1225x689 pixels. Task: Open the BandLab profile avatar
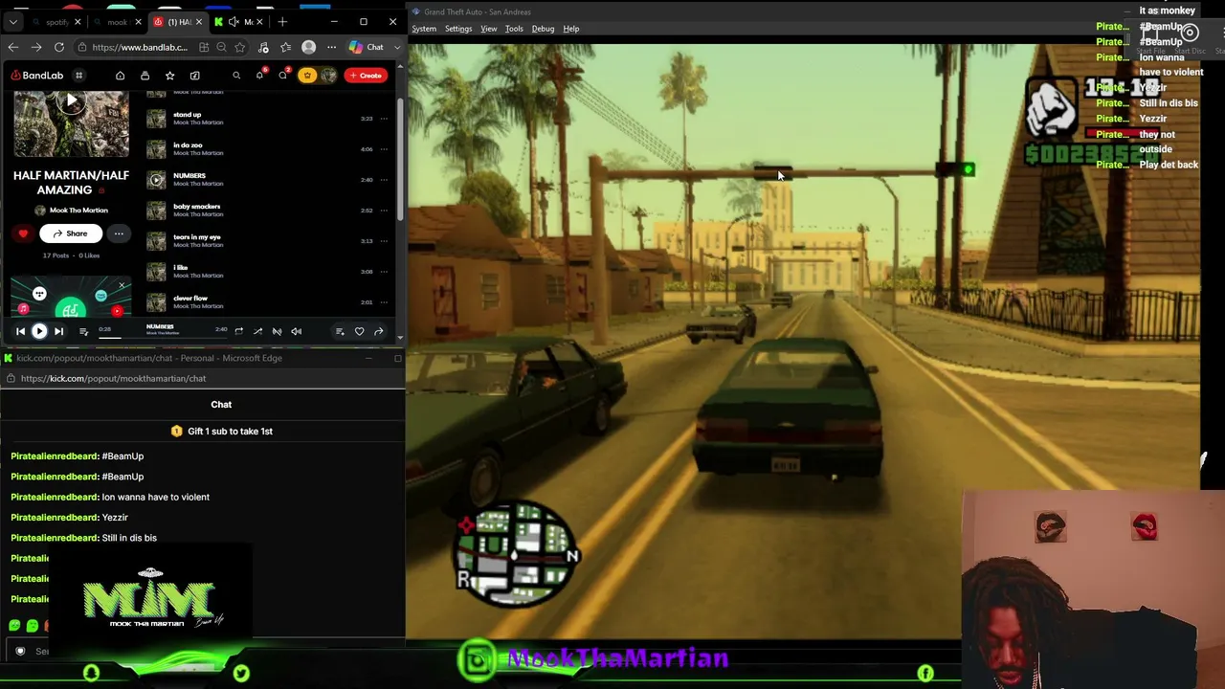328,76
